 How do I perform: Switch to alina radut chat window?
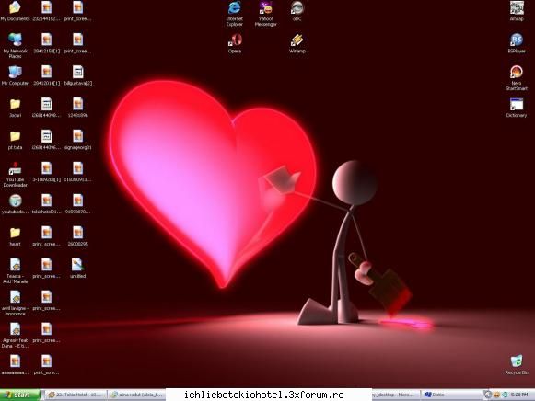[137, 395]
